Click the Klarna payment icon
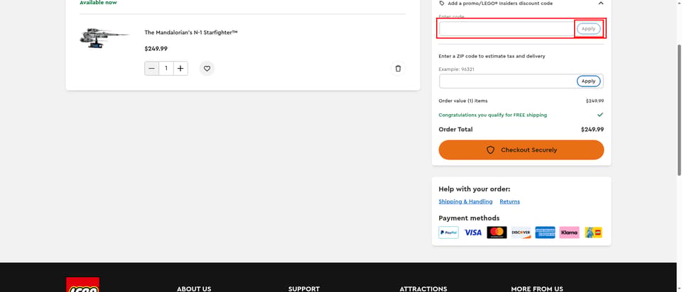The height and width of the screenshot is (292, 682). 569,232
